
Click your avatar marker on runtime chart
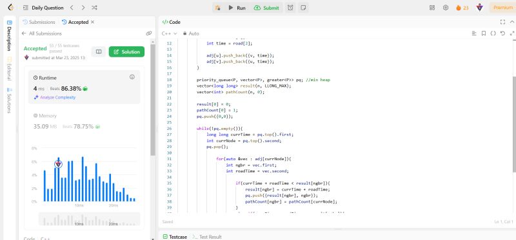(58, 163)
